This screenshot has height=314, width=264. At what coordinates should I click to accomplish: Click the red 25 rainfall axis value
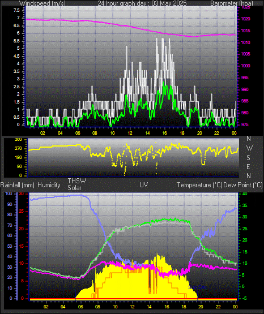pyautogui.click(x=22, y=211)
